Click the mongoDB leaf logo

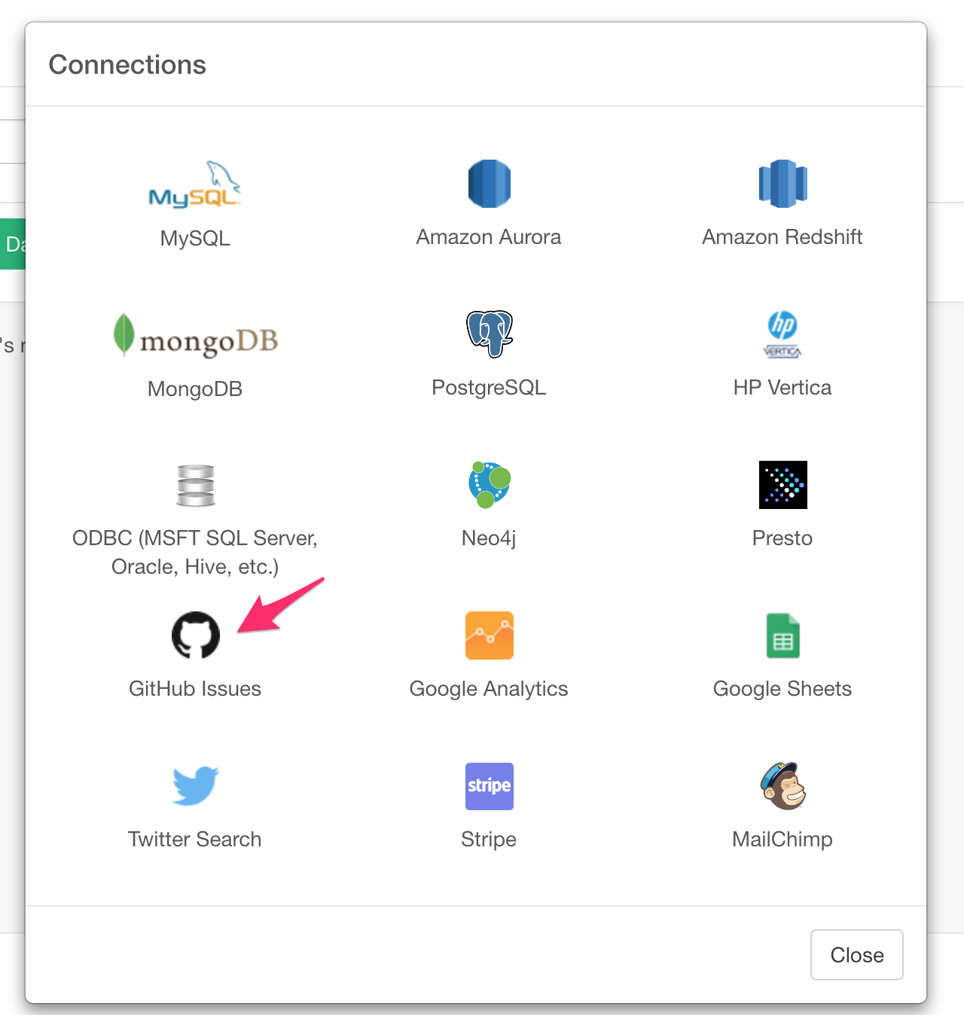click(195, 335)
